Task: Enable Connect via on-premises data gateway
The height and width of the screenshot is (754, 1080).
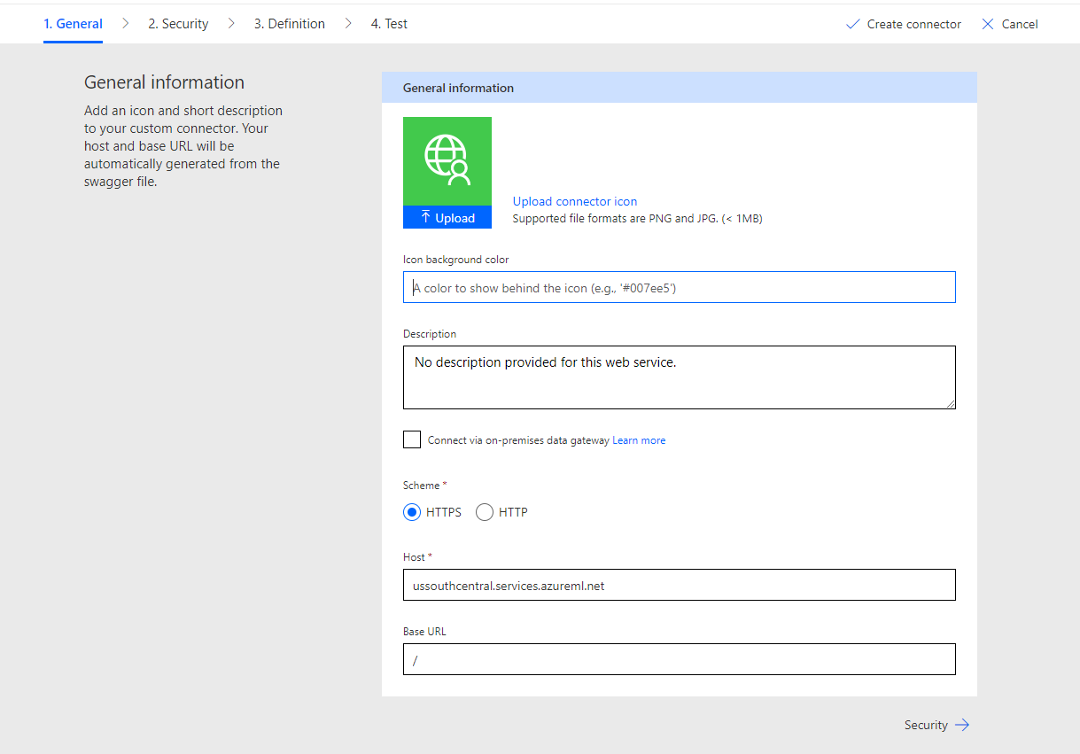Action: (411, 439)
